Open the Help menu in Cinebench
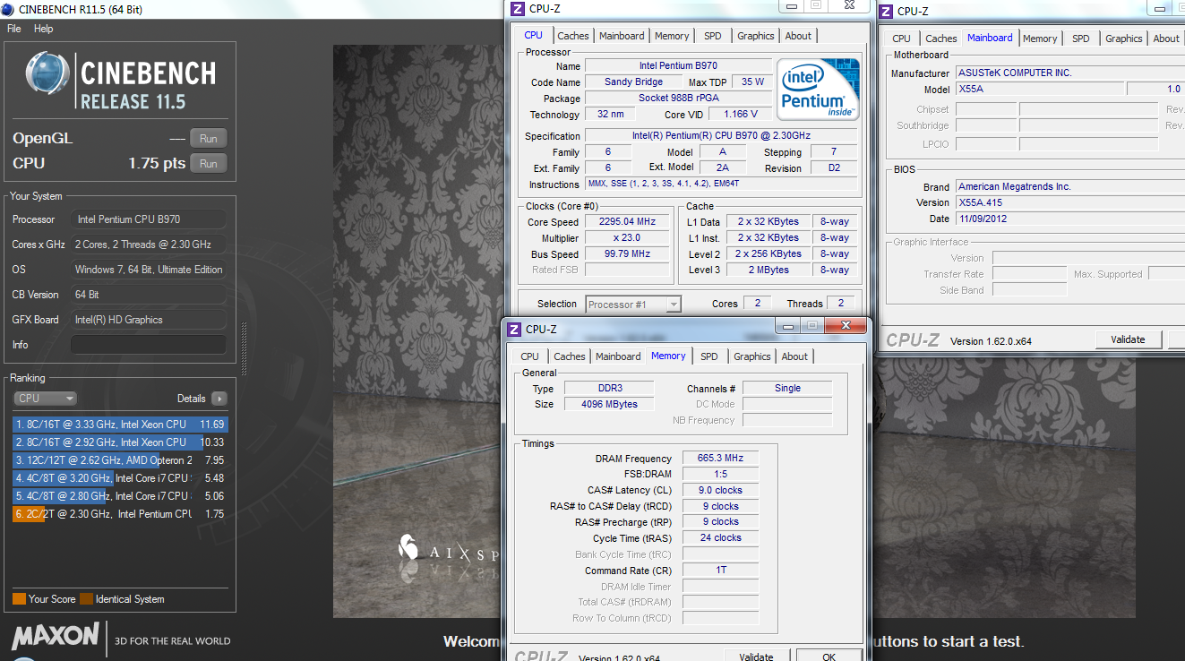Viewport: 1185px width, 661px height. 44,29
